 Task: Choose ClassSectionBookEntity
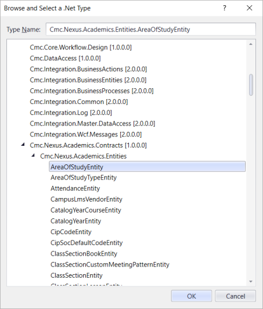[84, 254]
